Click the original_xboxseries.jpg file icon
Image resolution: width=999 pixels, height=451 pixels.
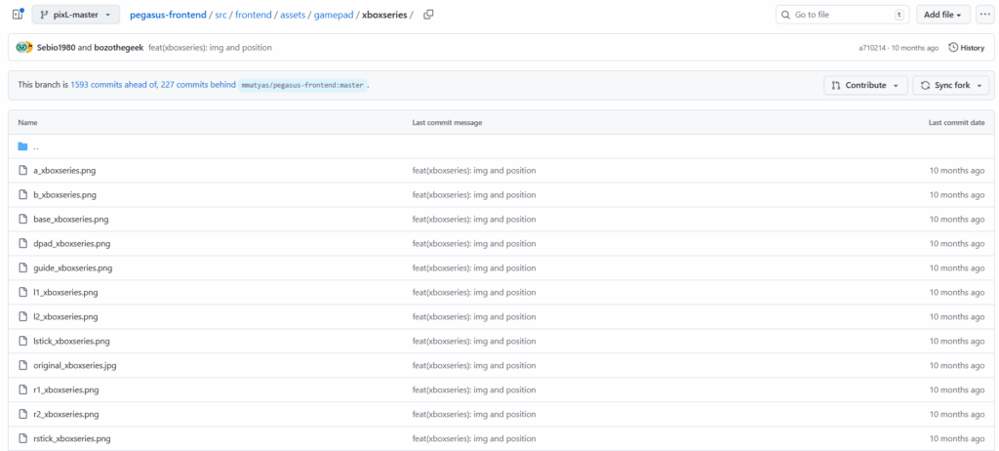click(23, 365)
